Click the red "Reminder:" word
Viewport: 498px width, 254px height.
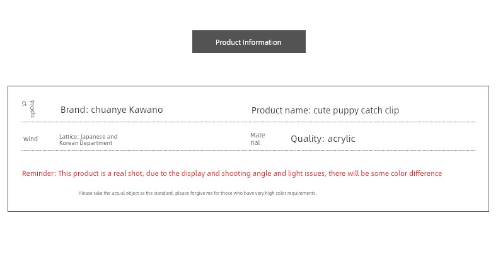39,173
